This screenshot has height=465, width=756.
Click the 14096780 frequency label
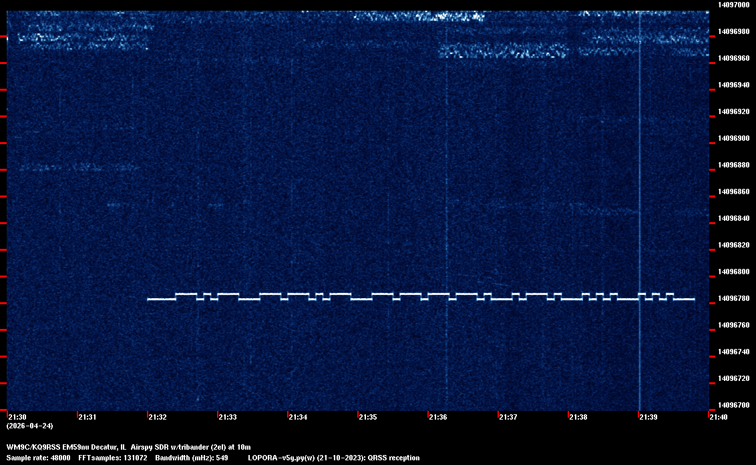[x=733, y=298]
